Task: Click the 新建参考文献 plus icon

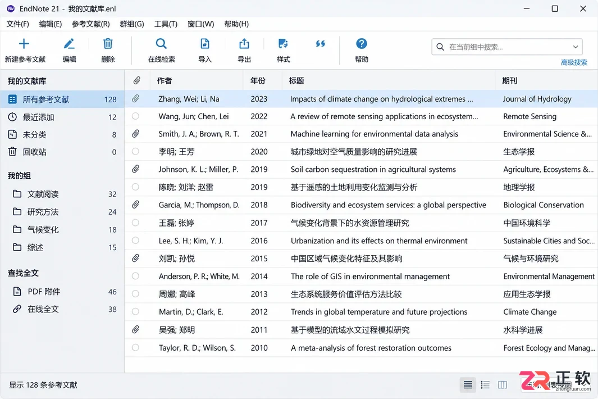Action: coord(24,44)
